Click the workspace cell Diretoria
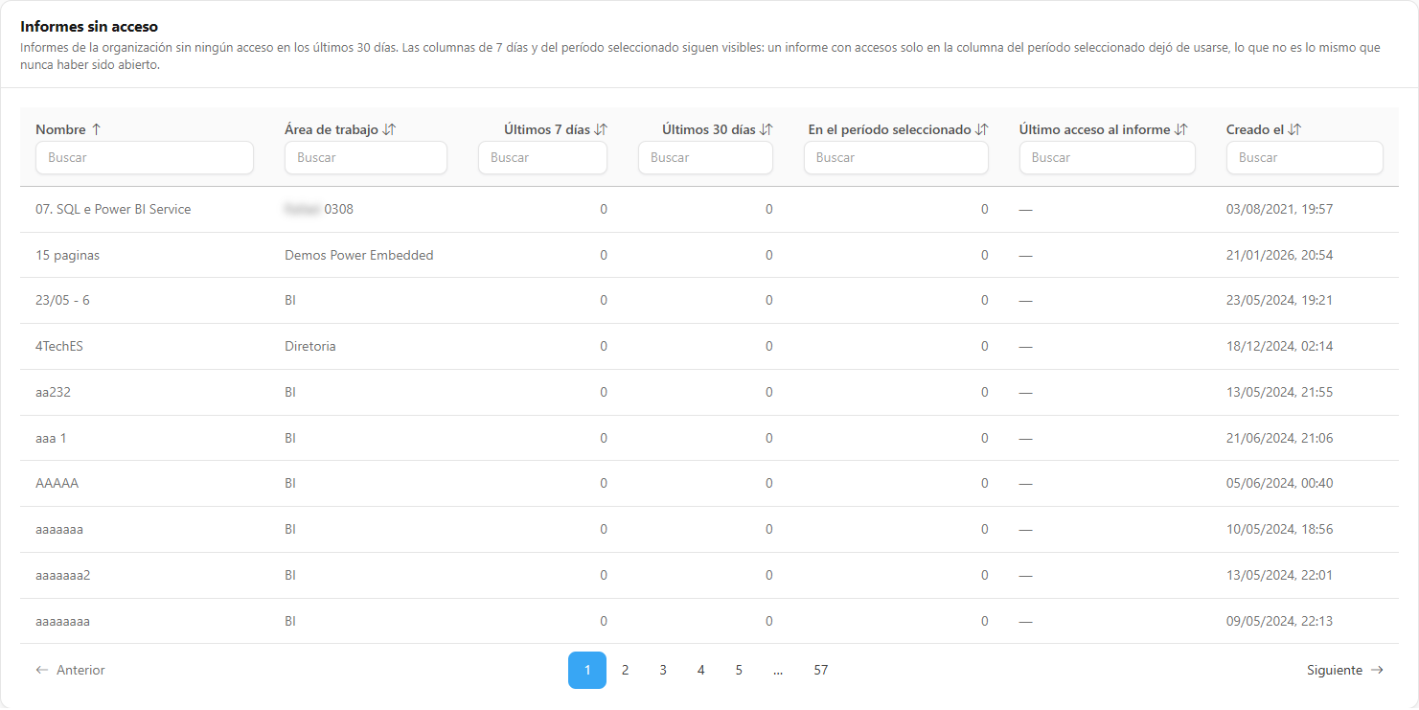This screenshot has height=710, width=1419. [x=310, y=347]
